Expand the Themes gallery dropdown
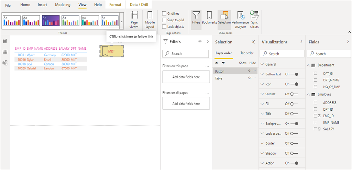Image resolution: width=352 pixels, height=170 pixels. click(x=121, y=22)
